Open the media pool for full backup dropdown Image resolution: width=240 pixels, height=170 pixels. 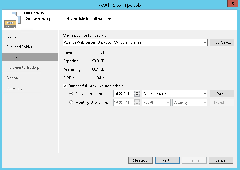(205, 42)
